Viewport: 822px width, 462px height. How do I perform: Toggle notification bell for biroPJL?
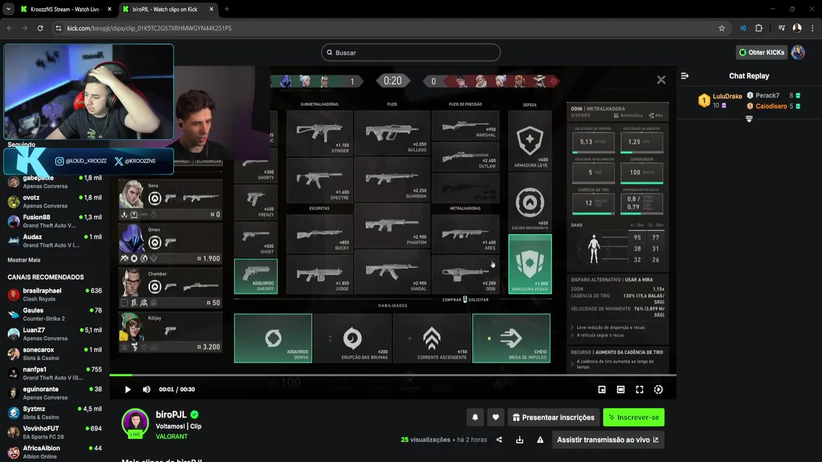tap(475, 417)
